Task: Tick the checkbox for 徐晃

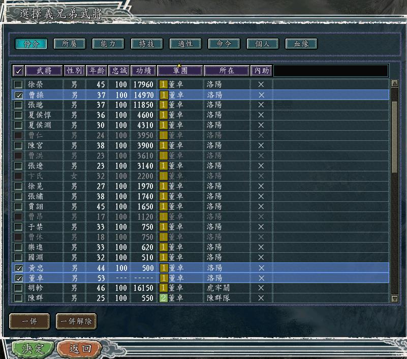Action: coord(18,186)
